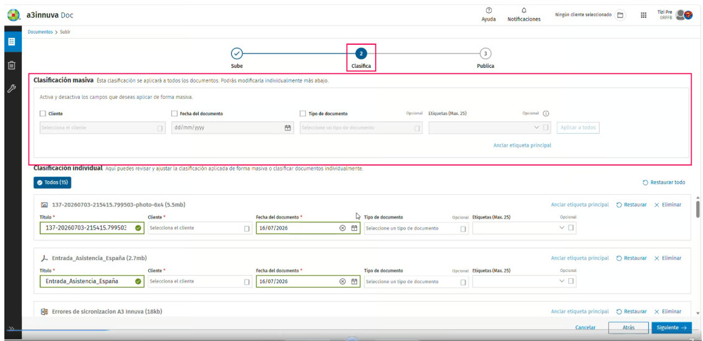Click the Wolters Kluwer logo icon
Viewport: 703px width, 341px height.
coord(14,15)
